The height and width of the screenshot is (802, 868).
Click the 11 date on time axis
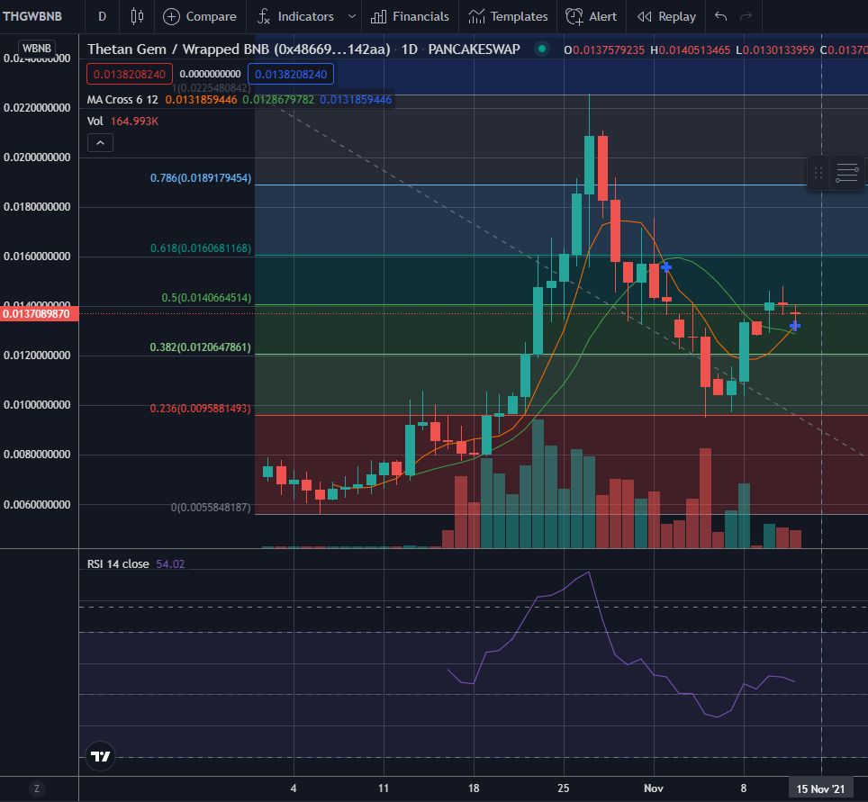[x=384, y=788]
